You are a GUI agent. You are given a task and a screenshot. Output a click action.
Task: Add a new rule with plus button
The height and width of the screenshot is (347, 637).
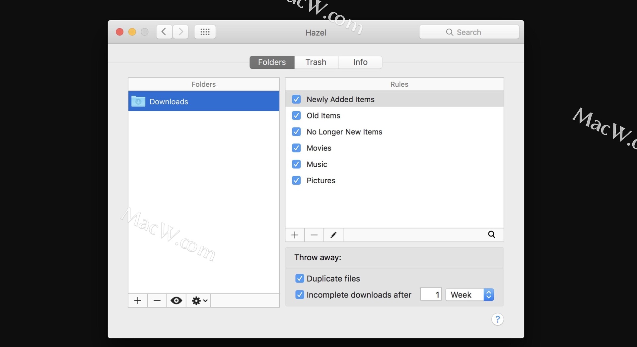[295, 235]
